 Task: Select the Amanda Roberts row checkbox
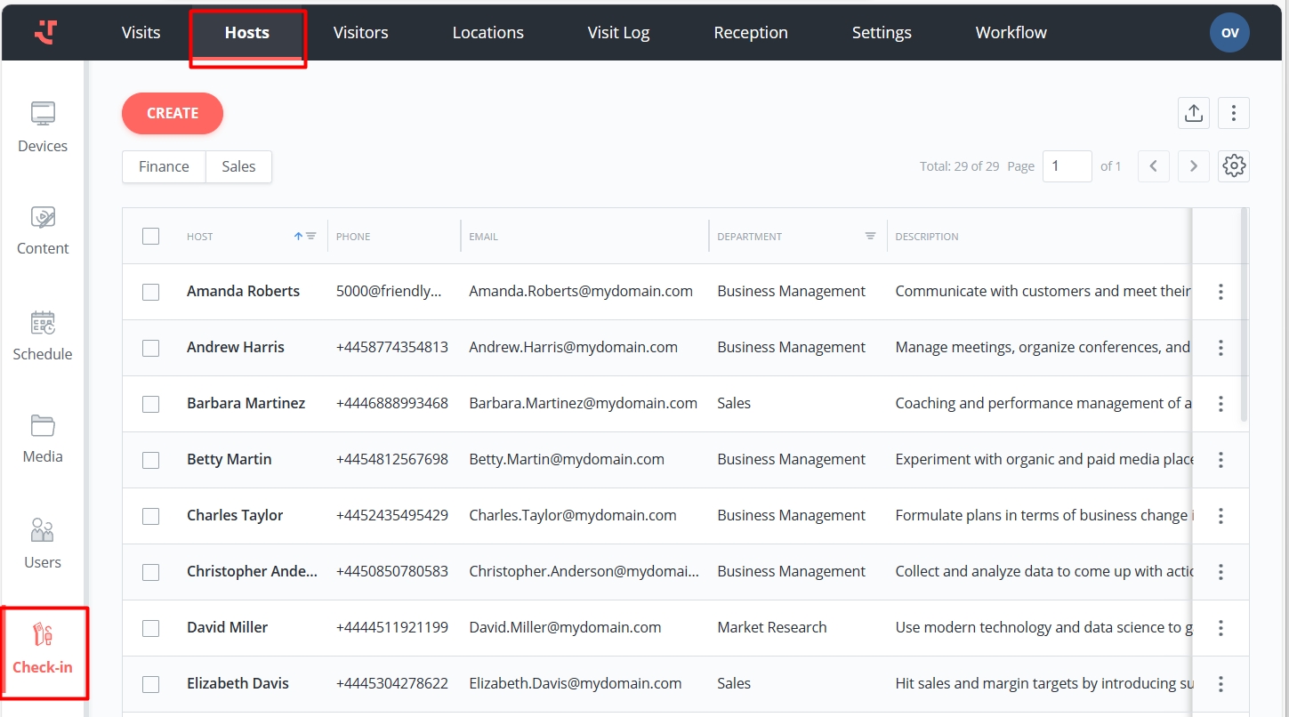[x=151, y=292]
